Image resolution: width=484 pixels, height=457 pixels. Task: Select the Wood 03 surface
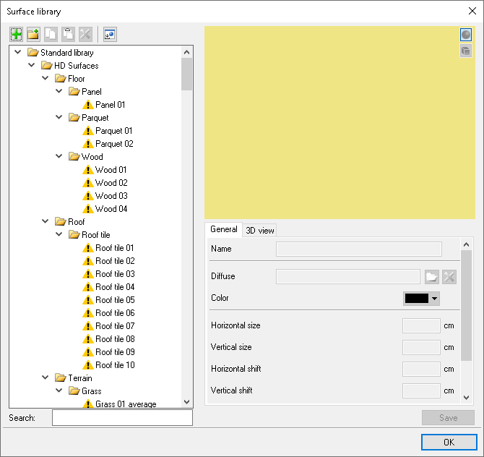pyautogui.click(x=111, y=196)
